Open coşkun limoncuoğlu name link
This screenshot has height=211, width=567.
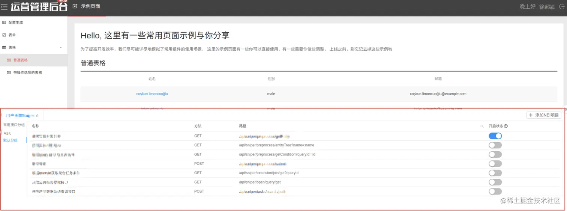[152, 94]
